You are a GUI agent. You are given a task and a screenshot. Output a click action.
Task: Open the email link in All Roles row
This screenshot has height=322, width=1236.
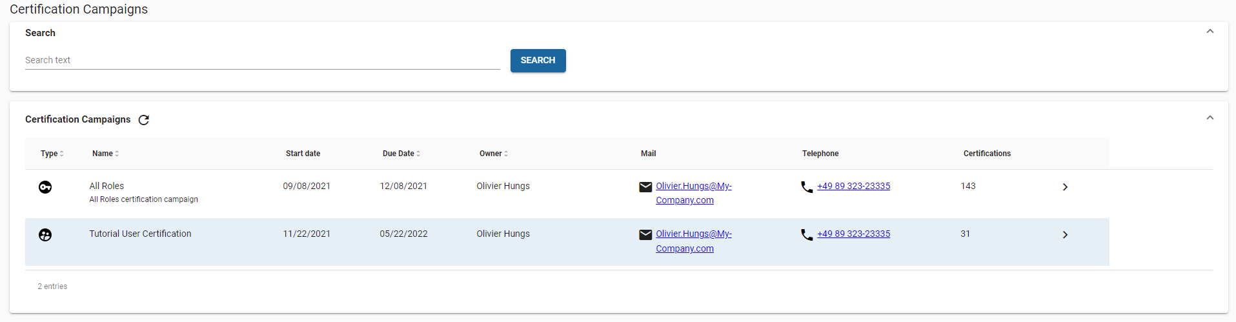pos(693,186)
